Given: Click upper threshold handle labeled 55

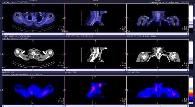Looking at the screenshot, I should (191, 88).
